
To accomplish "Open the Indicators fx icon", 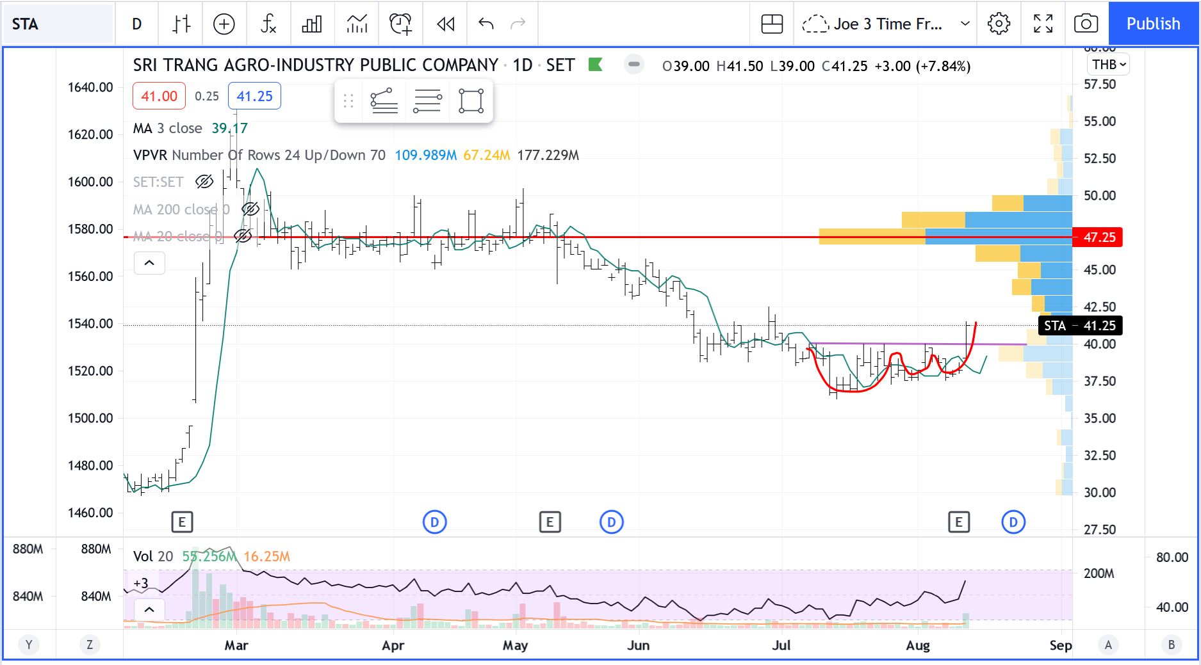I will (268, 24).
